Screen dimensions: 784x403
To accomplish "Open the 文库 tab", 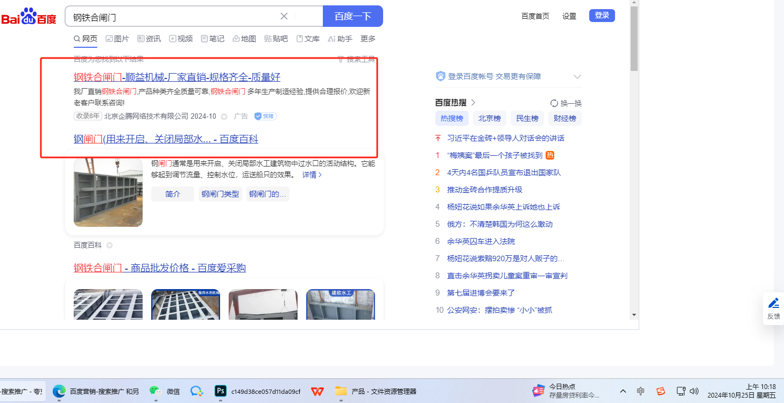I will (308, 39).
